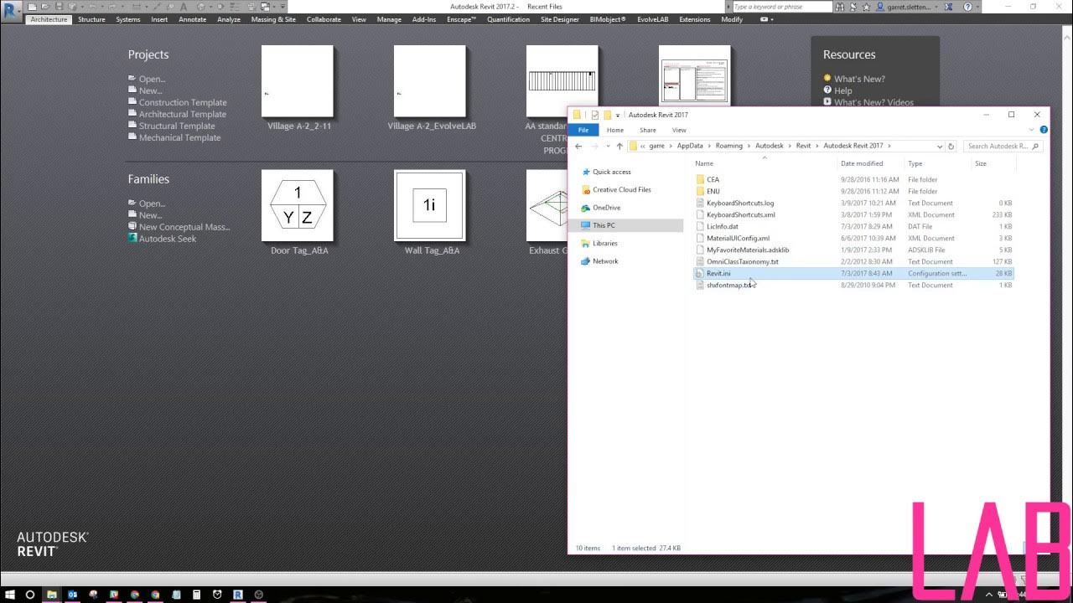Click the Save icon in Revit quick access toolbar
1073x603 pixels.
tap(60, 7)
